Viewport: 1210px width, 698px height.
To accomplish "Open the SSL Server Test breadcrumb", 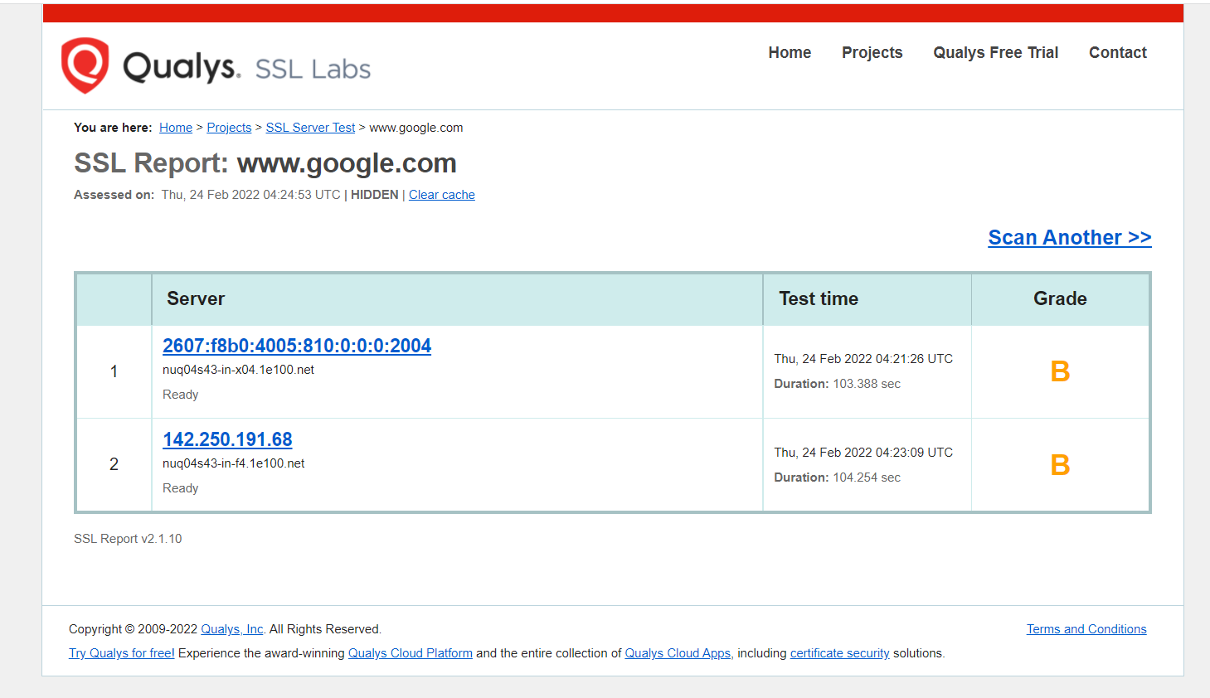I will pyautogui.click(x=309, y=127).
